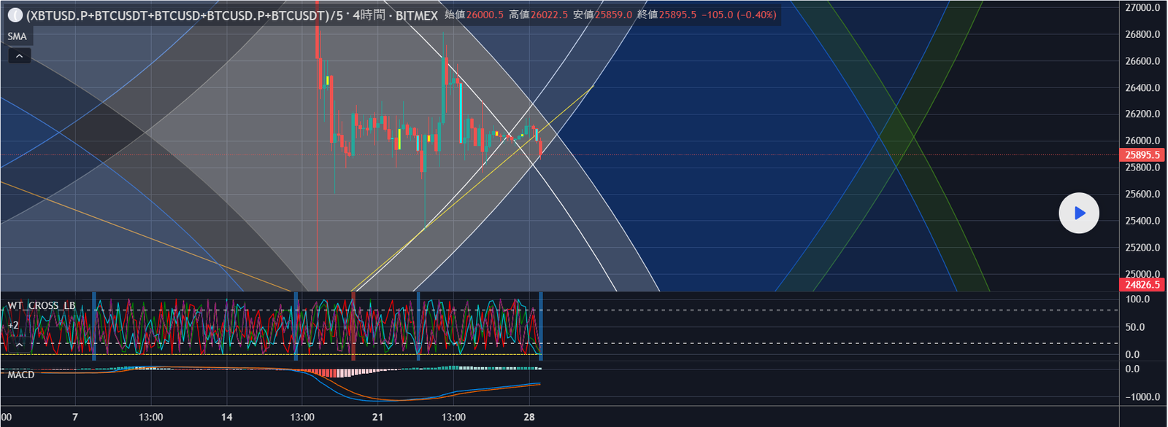Click the red 25895.5 current price tag

pyautogui.click(x=1142, y=155)
